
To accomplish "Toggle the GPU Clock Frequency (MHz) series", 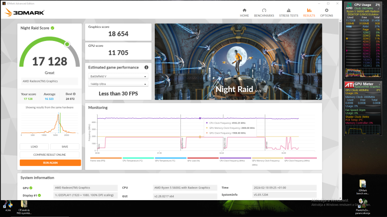I will coord(300,160).
